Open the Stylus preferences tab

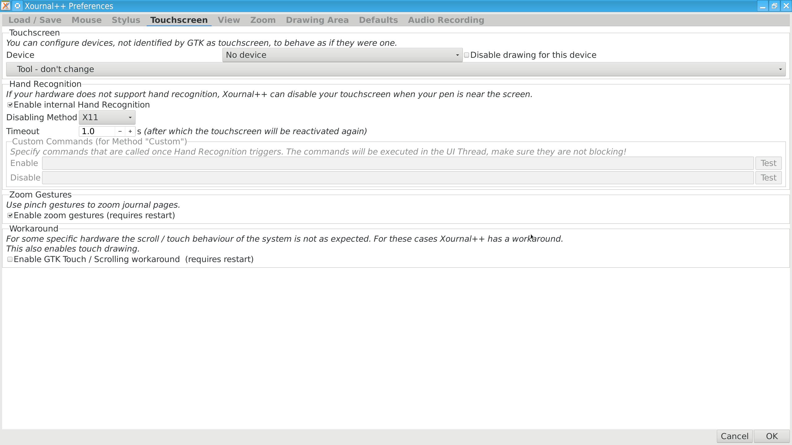[x=126, y=20]
